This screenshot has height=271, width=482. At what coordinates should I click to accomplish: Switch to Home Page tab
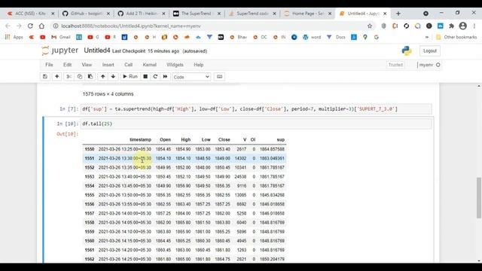[x=307, y=14]
